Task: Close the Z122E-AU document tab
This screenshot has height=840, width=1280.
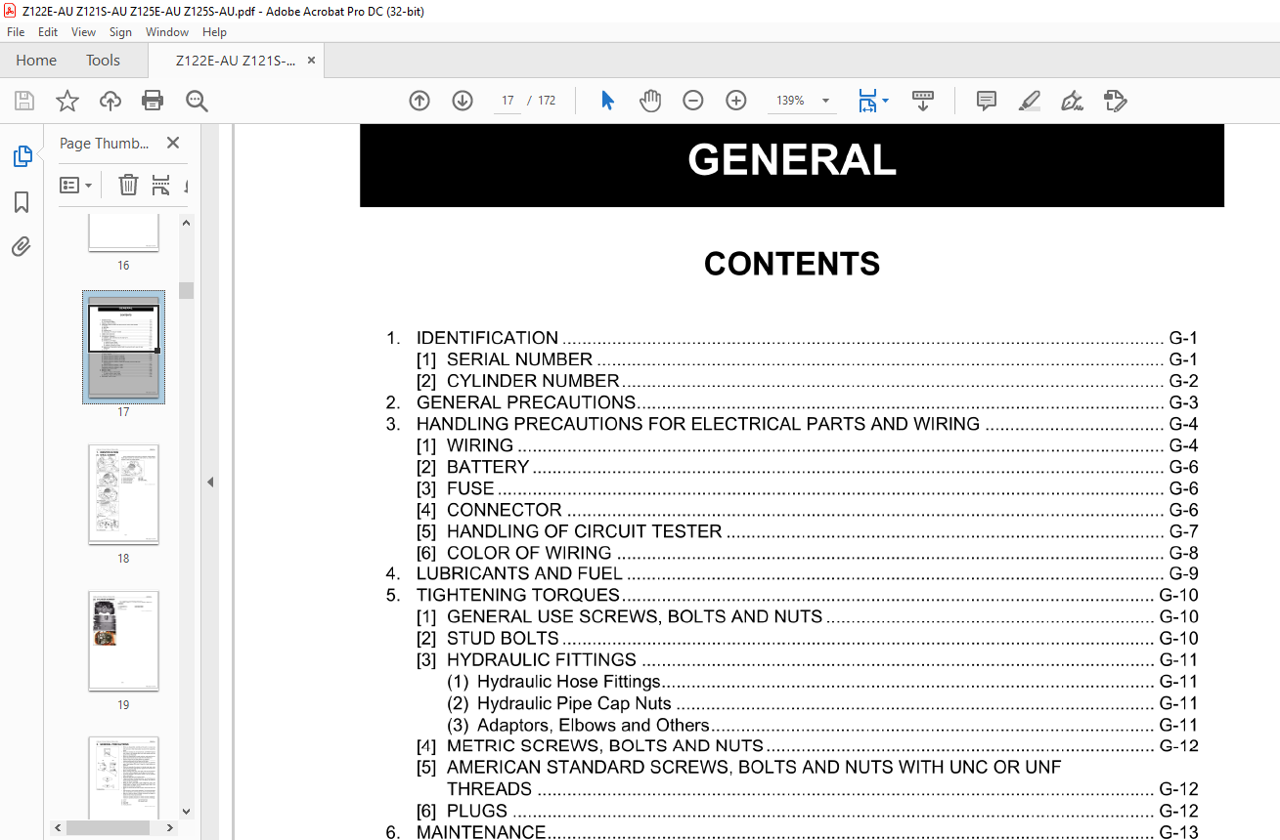Action: (312, 61)
